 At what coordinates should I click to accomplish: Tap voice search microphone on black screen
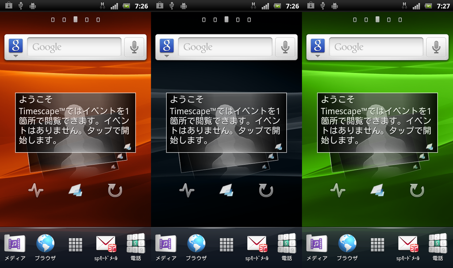click(285, 47)
